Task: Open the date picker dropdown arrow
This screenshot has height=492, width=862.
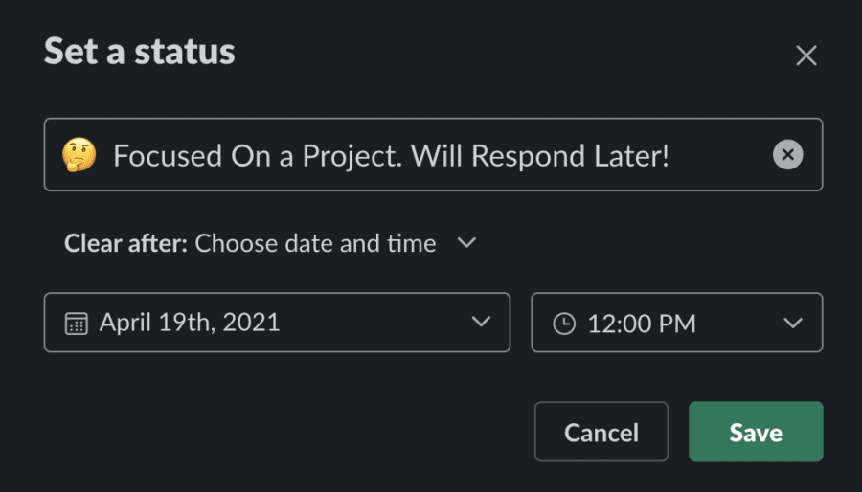Action: click(x=481, y=323)
